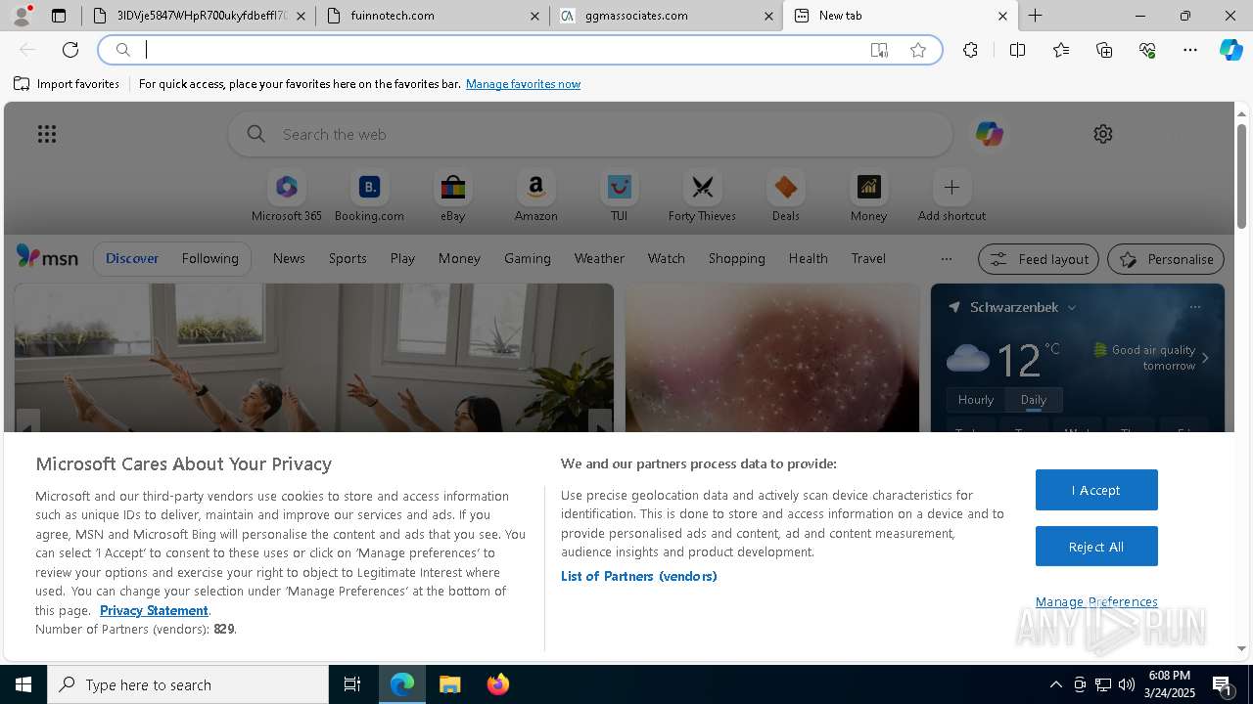Open the Microsoft 365 shortcut
Image resolution: width=1253 pixels, height=704 pixels.
[x=287, y=197]
